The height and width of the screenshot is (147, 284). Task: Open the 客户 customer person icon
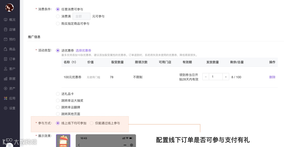(x=6, y=69)
